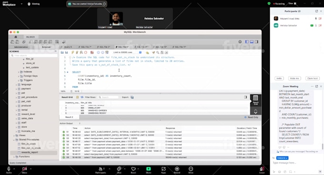Click the commit transaction icon
This screenshot has height=175, width=324.
98,53
